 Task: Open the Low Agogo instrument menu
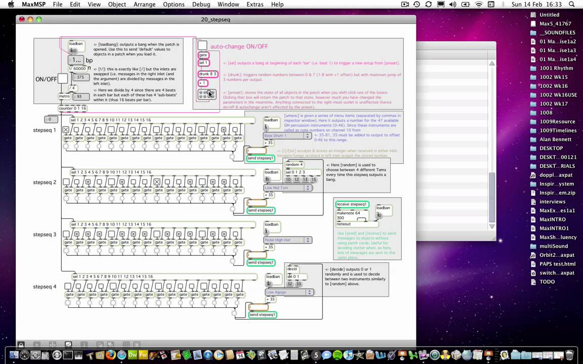tap(289, 292)
